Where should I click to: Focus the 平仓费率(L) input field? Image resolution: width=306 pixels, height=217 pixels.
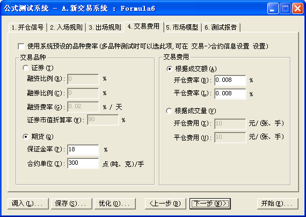pos(230,94)
